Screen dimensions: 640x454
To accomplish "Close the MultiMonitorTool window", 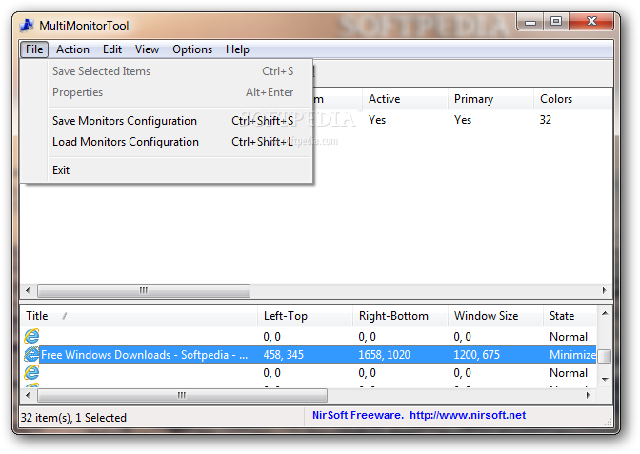I will (x=591, y=21).
